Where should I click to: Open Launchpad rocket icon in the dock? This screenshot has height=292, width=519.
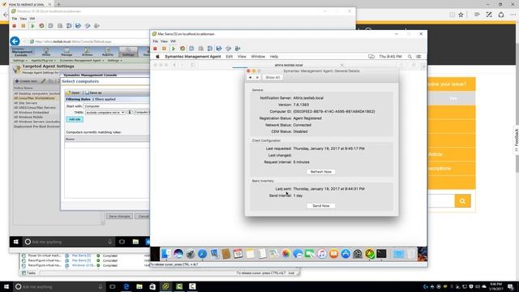click(191, 254)
